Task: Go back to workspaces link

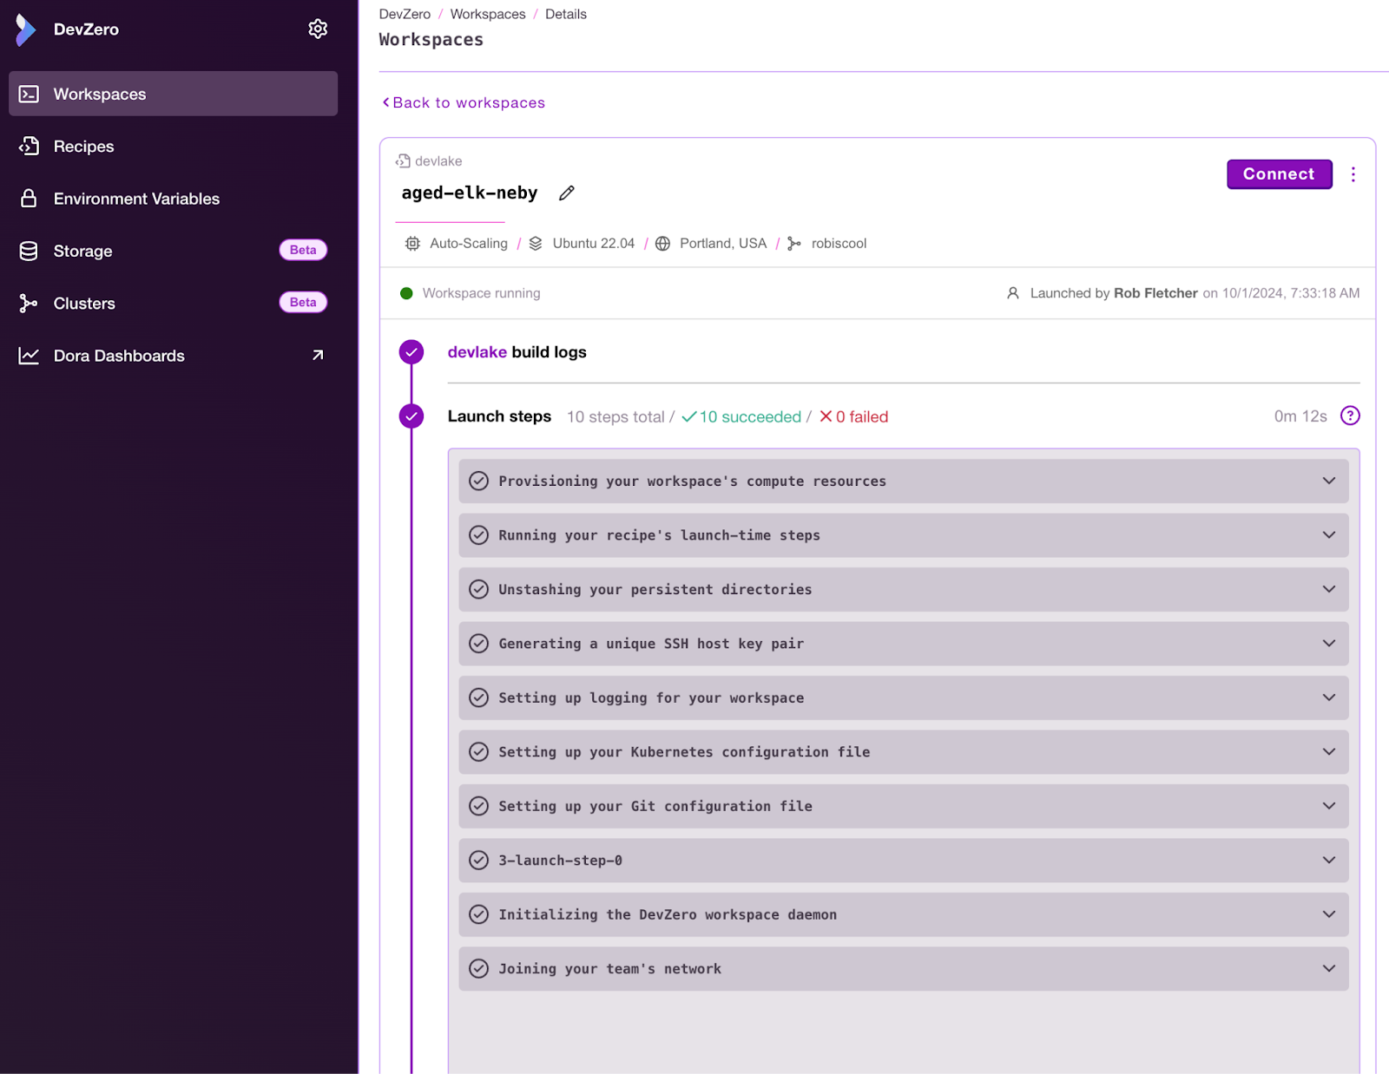Action: tap(464, 102)
